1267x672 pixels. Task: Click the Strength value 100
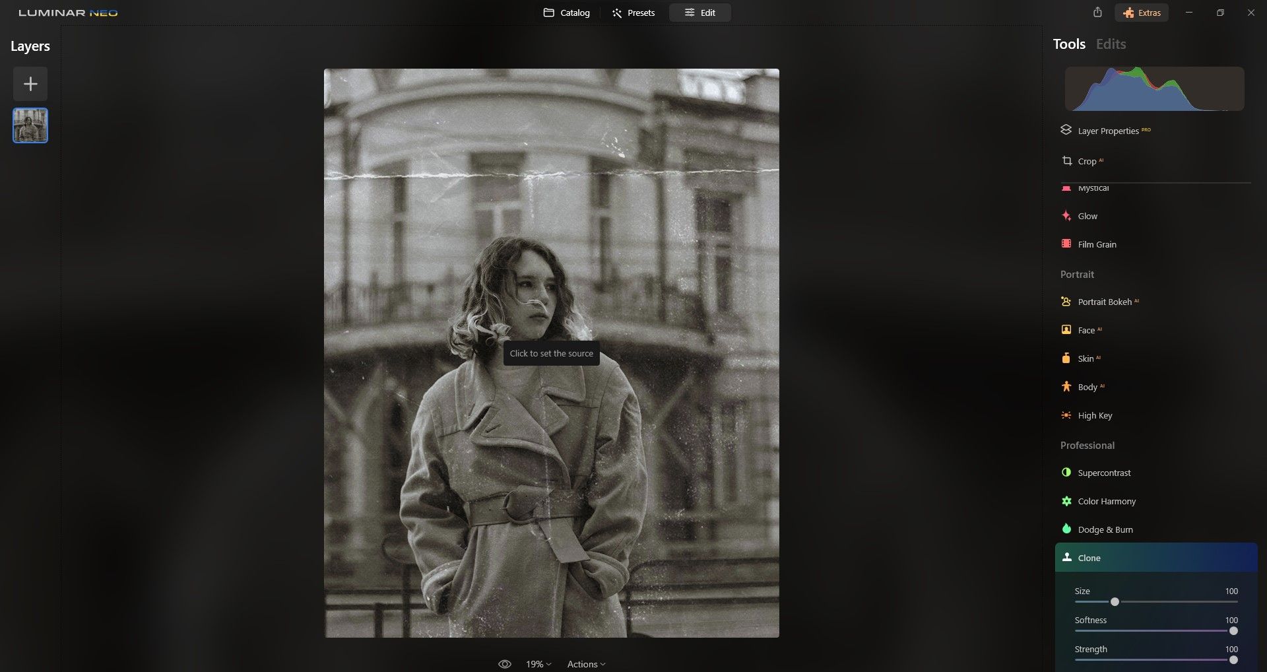coord(1231,649)
